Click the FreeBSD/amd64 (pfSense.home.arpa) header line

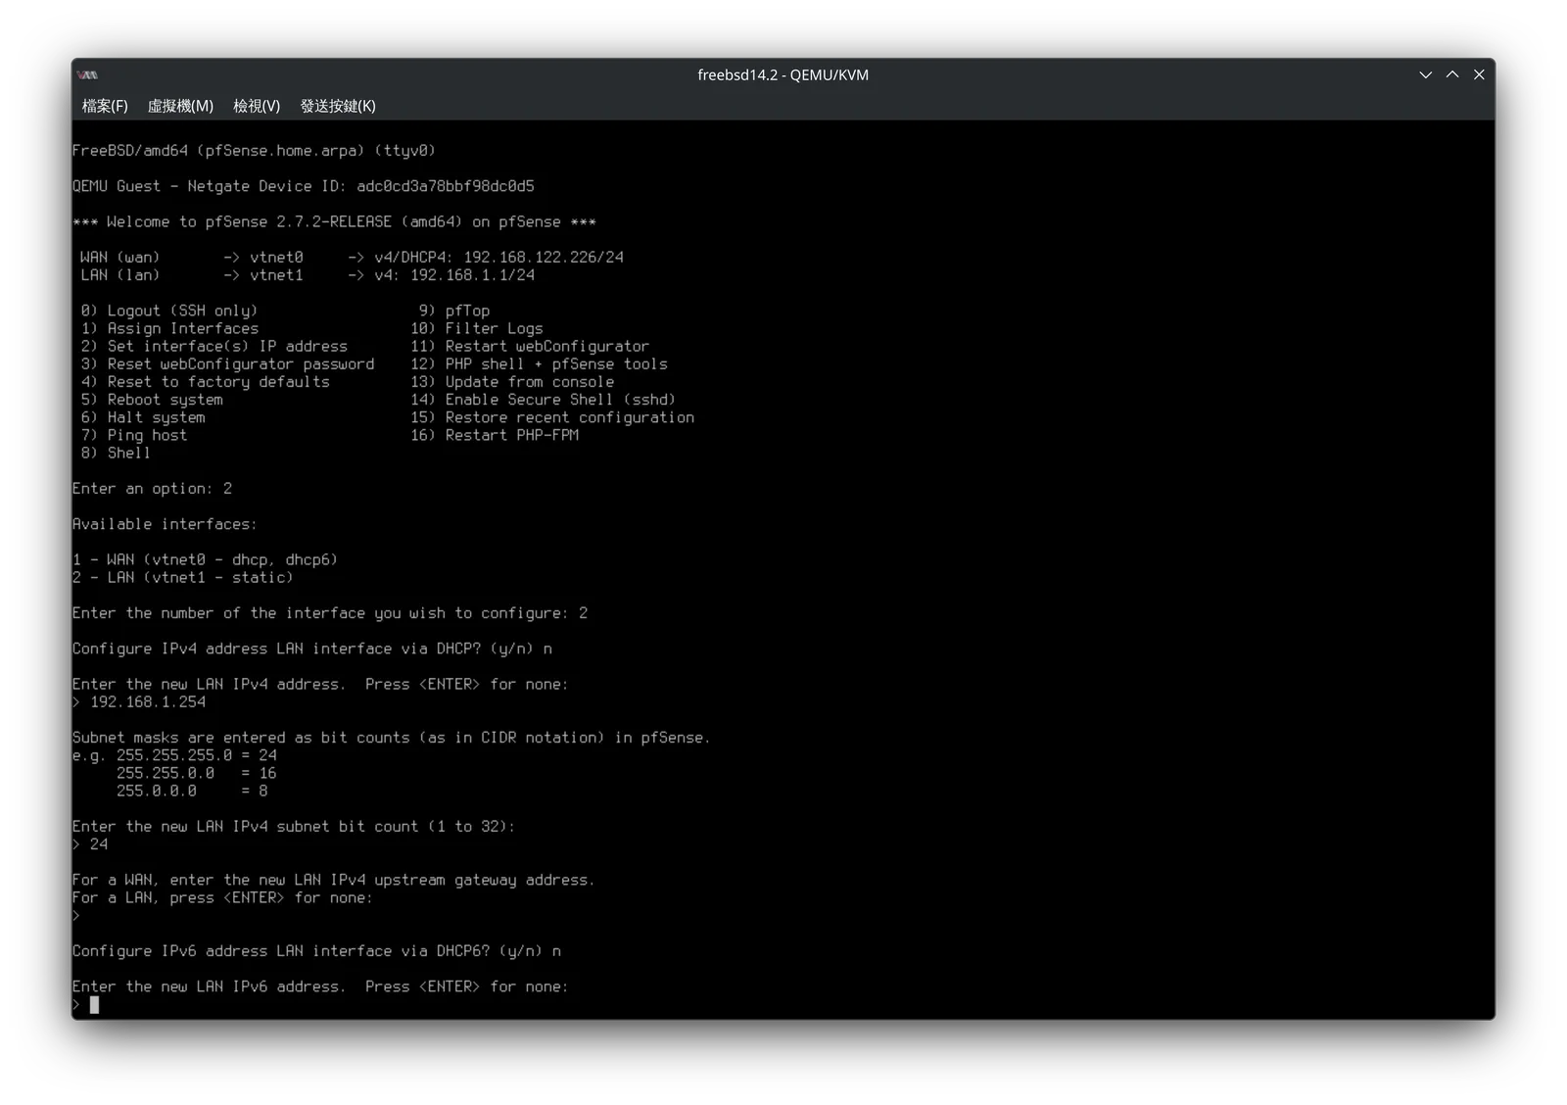point(254,151)
